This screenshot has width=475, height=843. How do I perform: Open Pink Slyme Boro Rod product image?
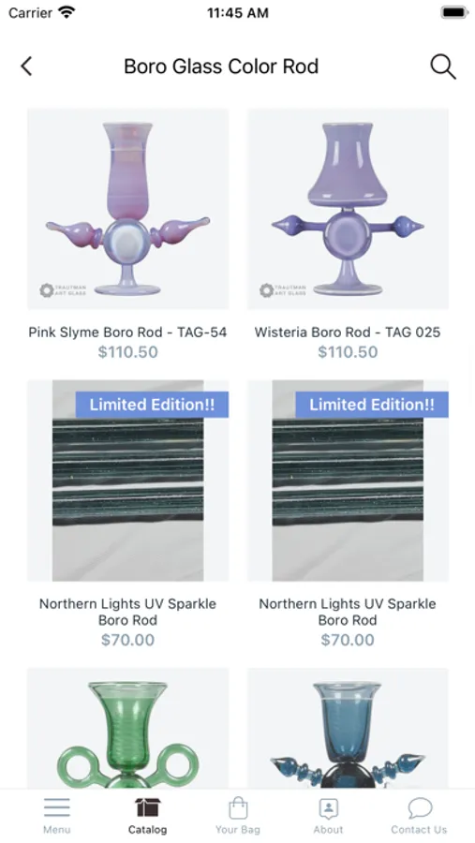point(128,209)
